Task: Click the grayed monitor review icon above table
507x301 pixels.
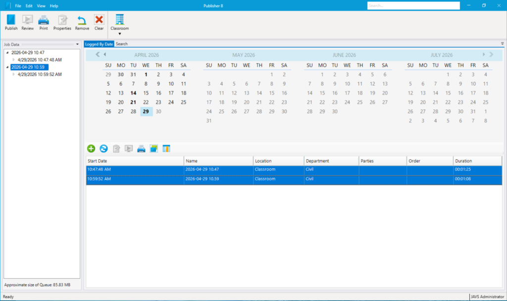Action: 129,149
